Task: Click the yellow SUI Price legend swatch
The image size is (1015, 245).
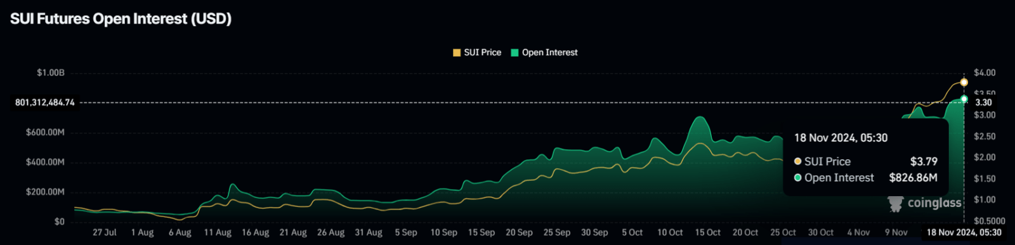Action: [x=457, y=53]
